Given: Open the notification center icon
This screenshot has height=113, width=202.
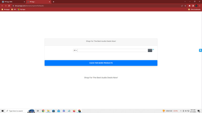Looking at the screenshot, I should 199,111.
